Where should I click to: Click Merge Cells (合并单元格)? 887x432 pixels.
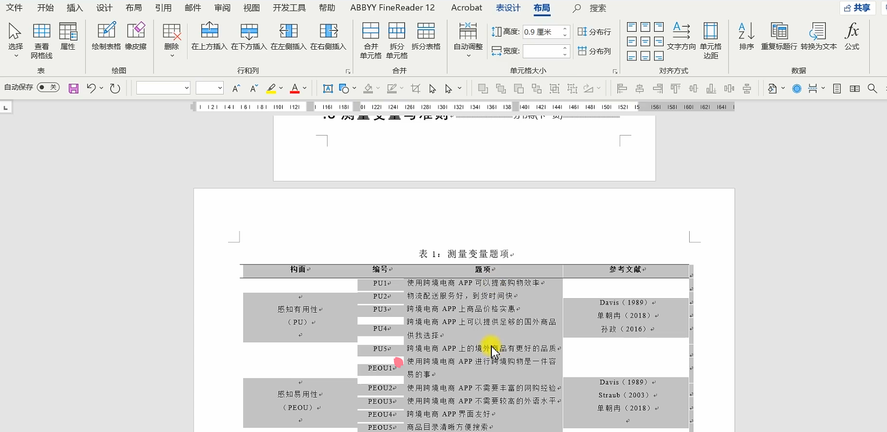tap(371, 40)
